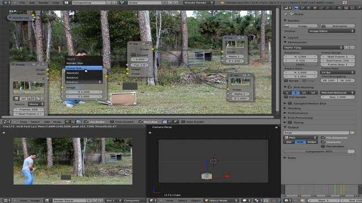Toggle the Auto Render checkbox

pyautogui.click(x=183, y=122)
